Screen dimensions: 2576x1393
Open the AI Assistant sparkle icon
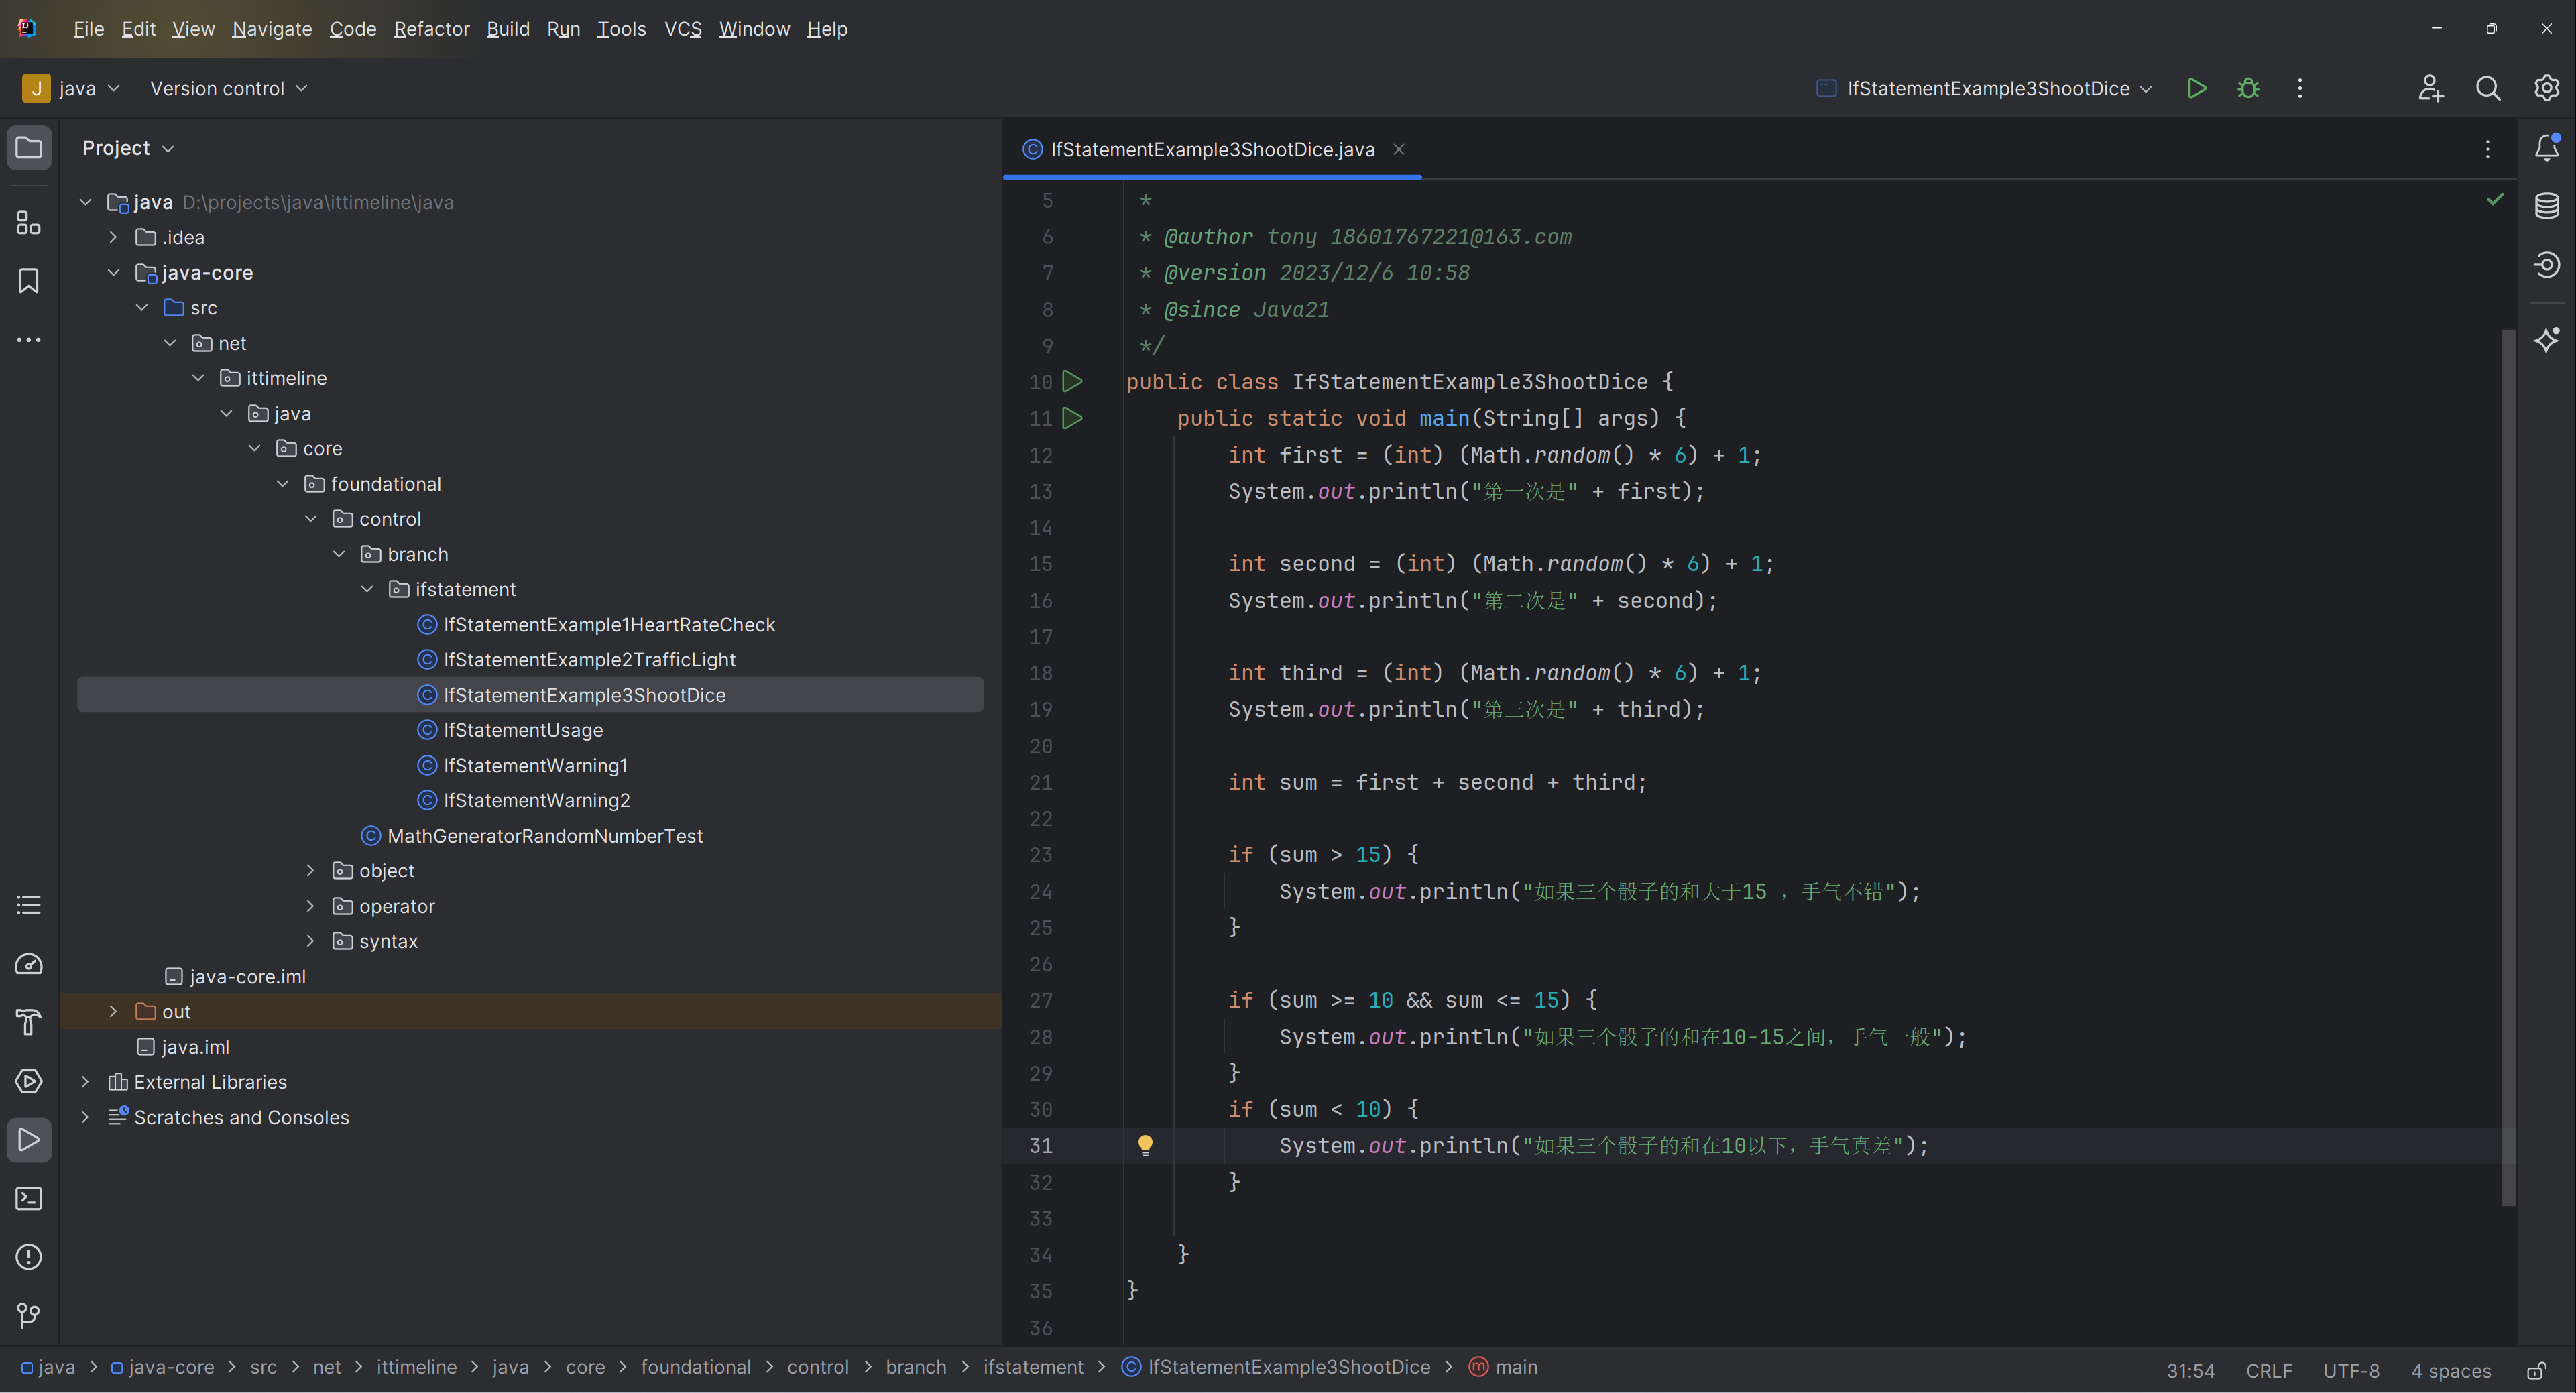(x=2547, y=340)
